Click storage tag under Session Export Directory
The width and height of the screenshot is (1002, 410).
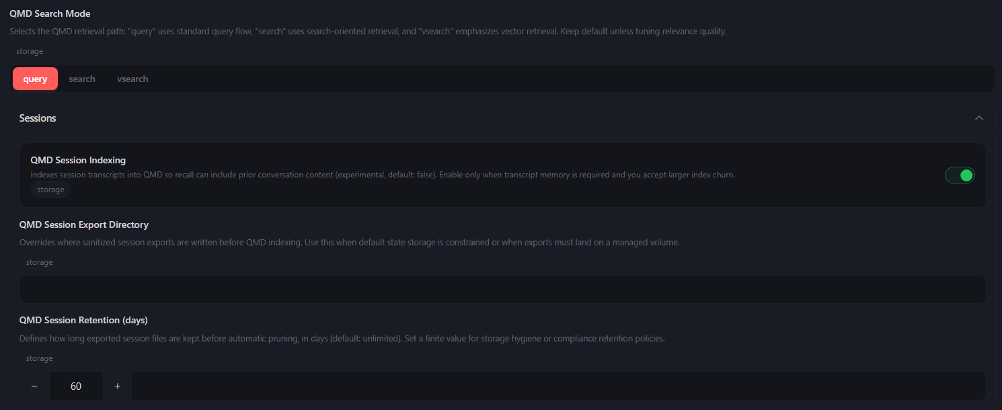pyautogui.click(x=39, y=262)
